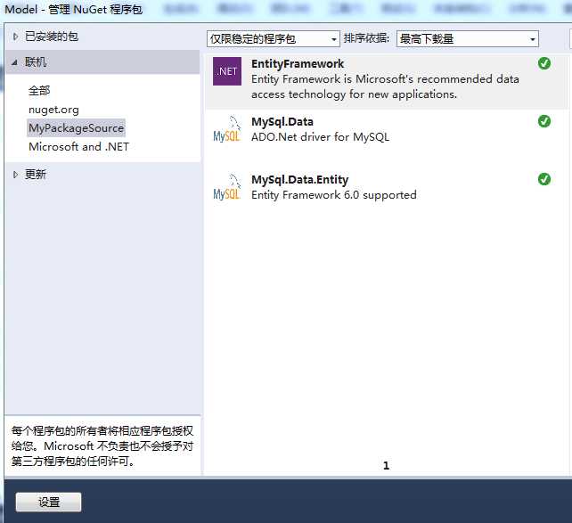Open the 最高下载量 sort dropdown
The height and width of the screenshot is (523, 572).
point(467,38)
